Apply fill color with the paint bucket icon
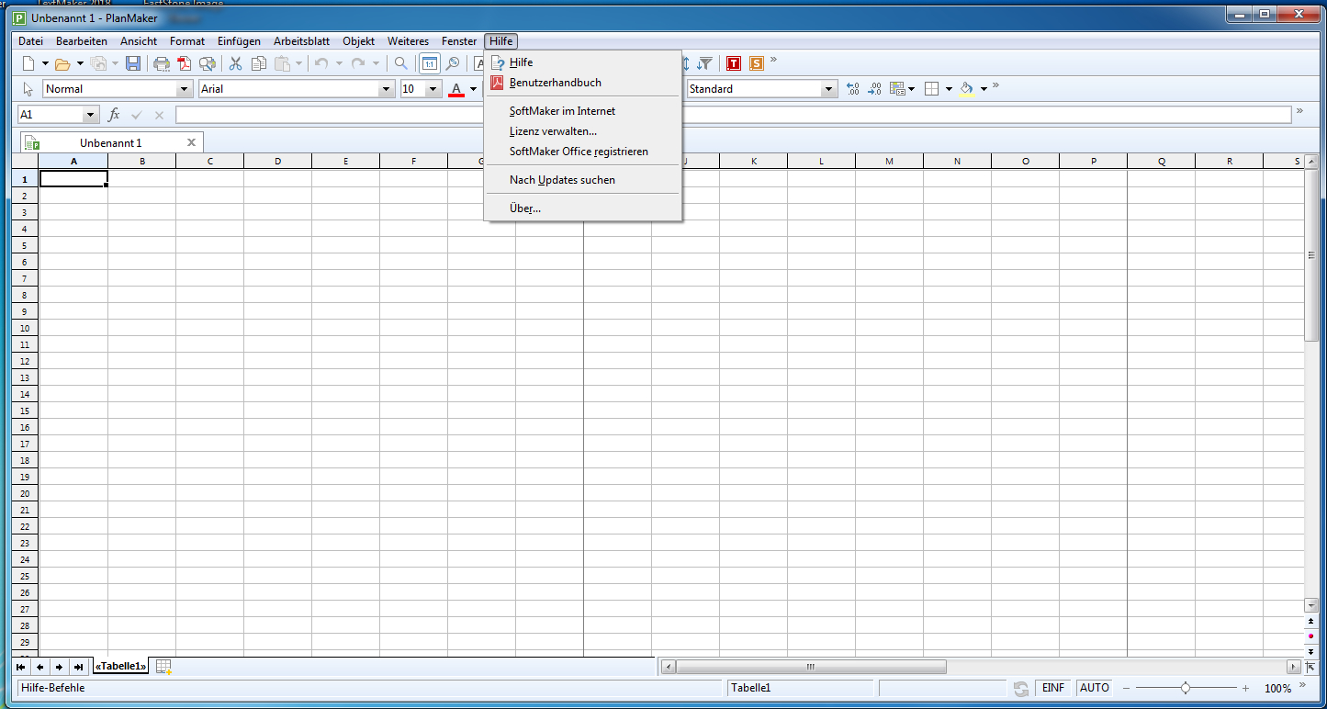Image resolution: width=1327 pixels, height=709 pixels. click(966, 89)
